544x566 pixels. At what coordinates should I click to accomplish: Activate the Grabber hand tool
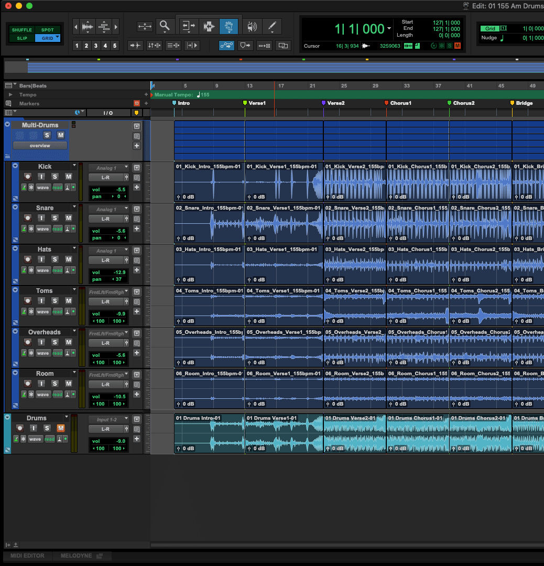tap(229, 26)
